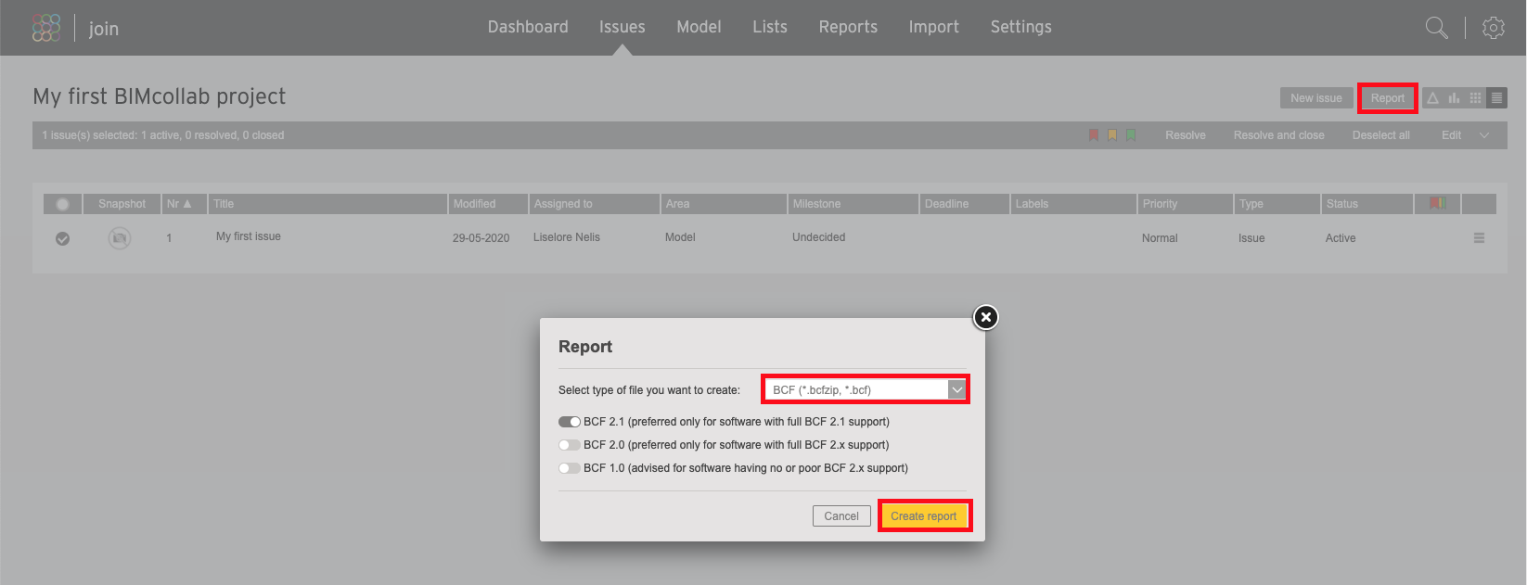This screenshot has height=585, width=1527.
Task: Click the Normal priority cell
Action: click(1160, 238)
